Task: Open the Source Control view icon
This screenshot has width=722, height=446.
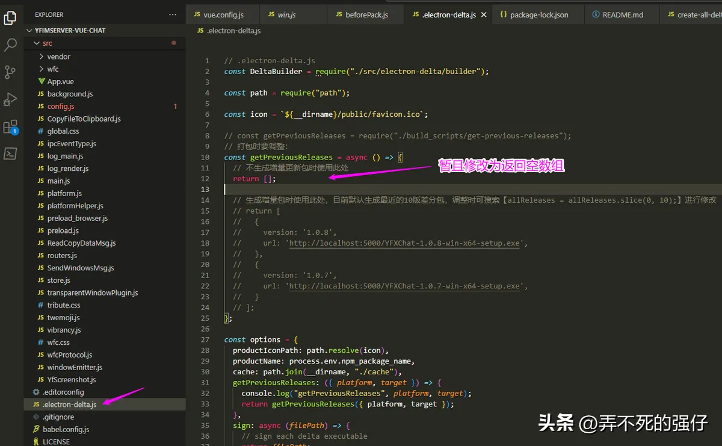Action: pos(10,72)
